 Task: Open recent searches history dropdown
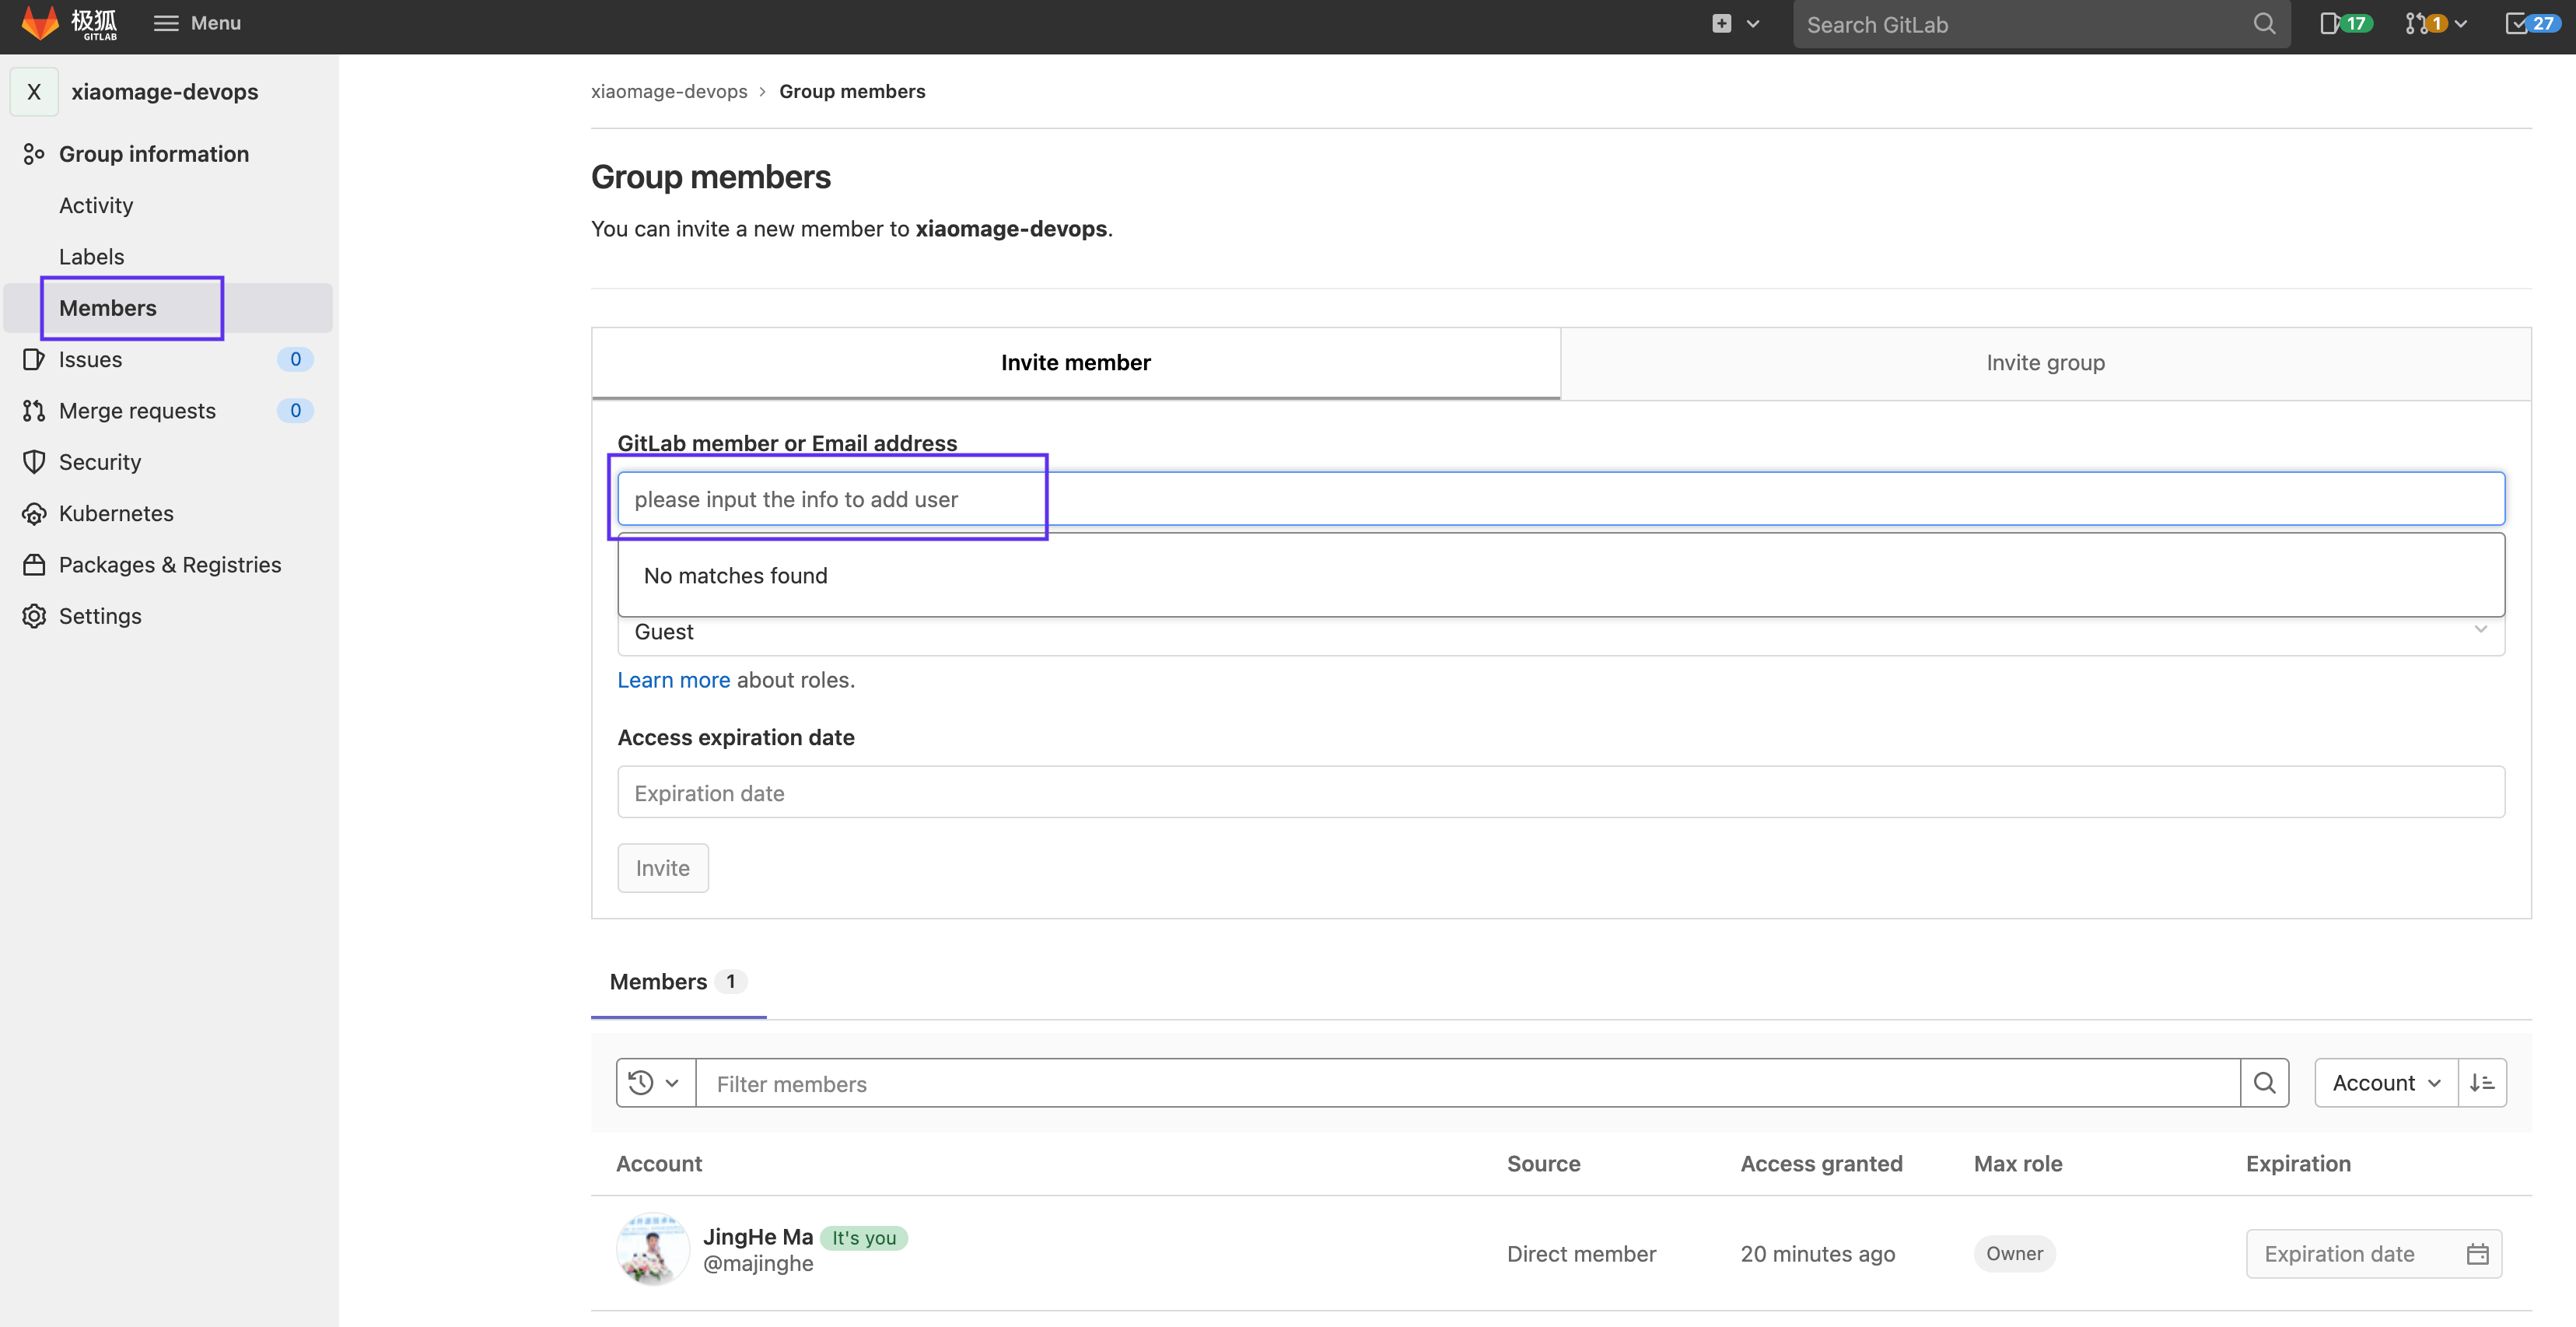pyautogui.click(x=655, y=1083)
